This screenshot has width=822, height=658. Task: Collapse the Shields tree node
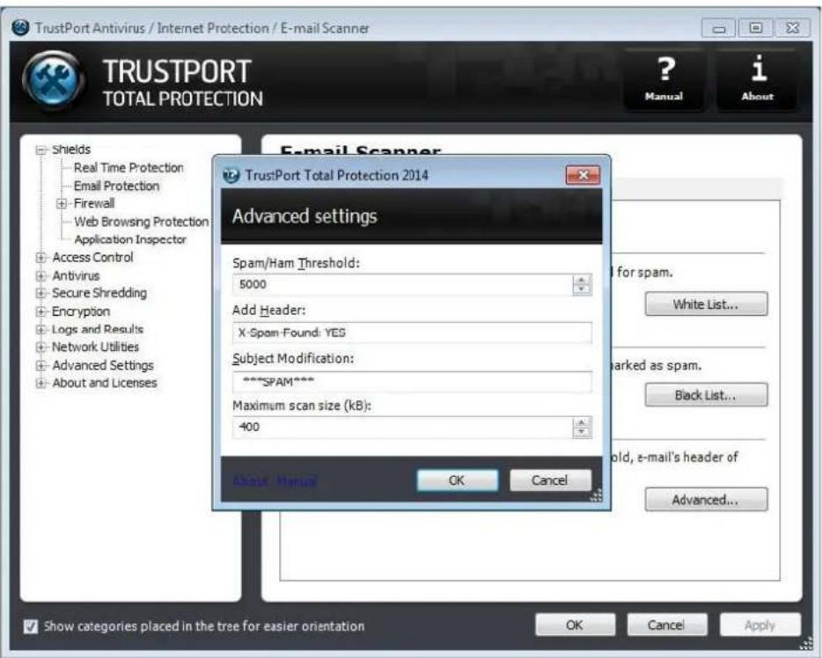41,150
